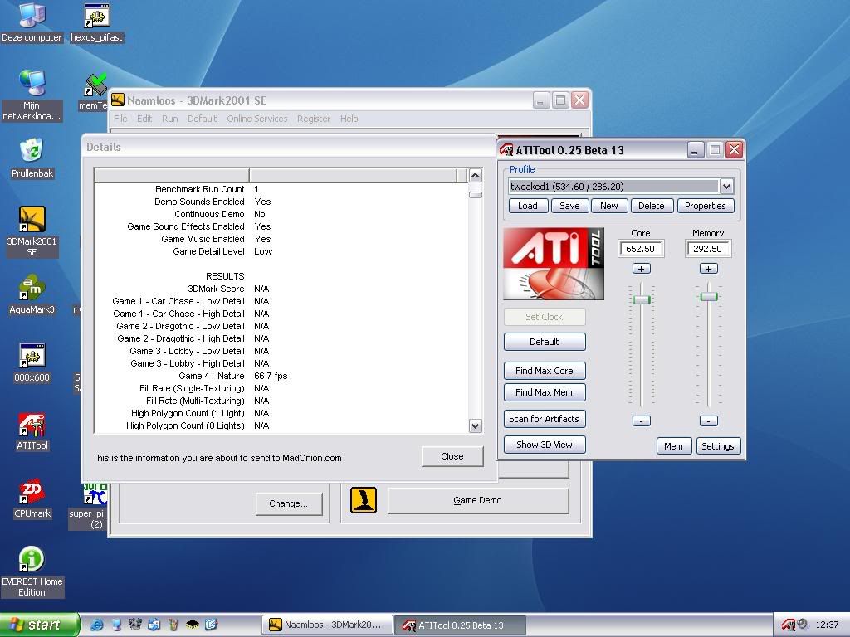
Task: Select the 800x600 desktop shortcut
Action: click(32, 362)
